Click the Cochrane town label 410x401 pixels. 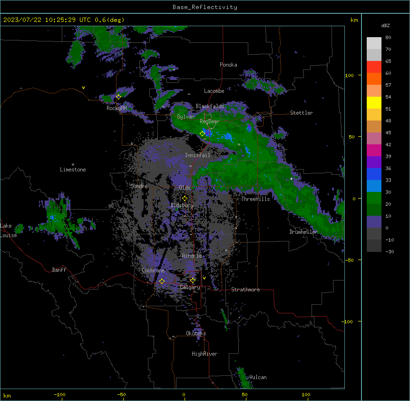point(153,271)
